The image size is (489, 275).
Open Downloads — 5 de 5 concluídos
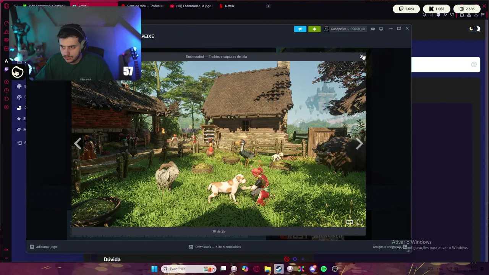pos(215,247)
